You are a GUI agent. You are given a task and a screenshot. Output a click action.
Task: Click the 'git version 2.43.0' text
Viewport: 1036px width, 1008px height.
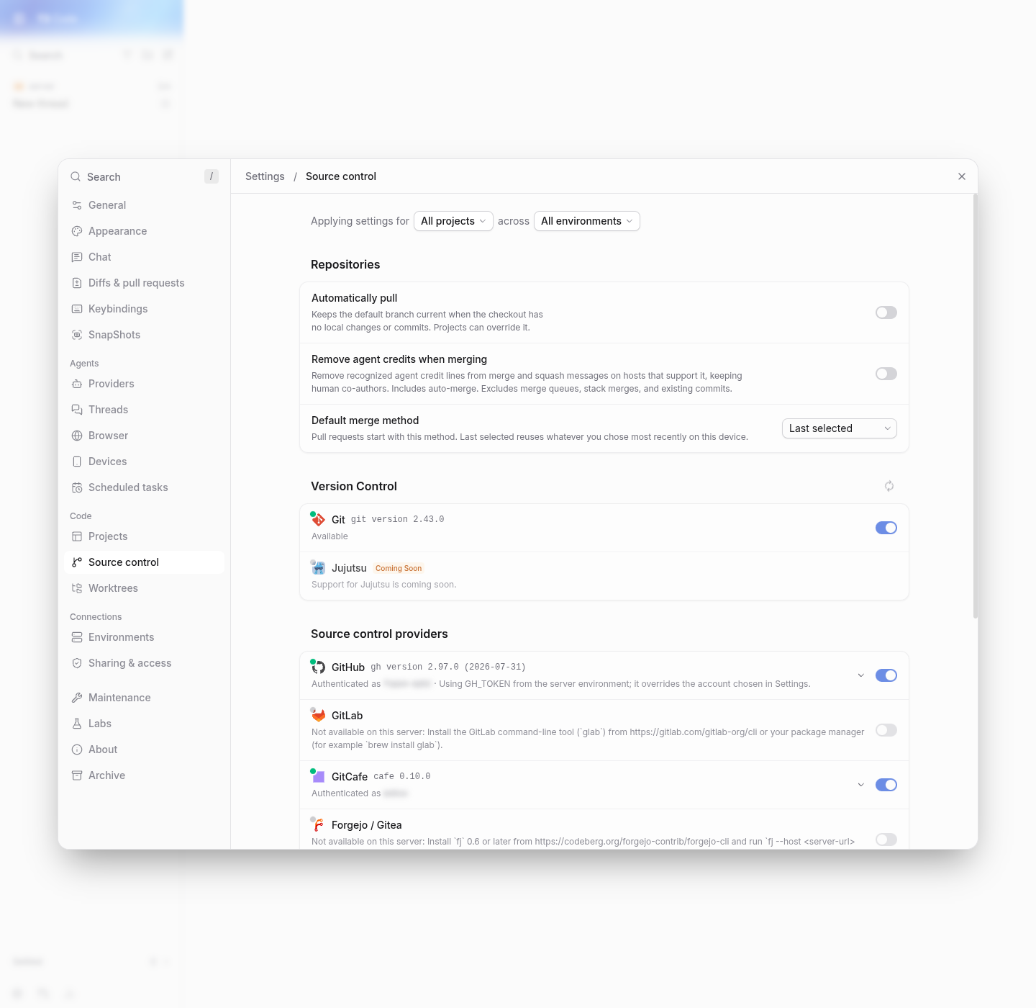point(397,519)
